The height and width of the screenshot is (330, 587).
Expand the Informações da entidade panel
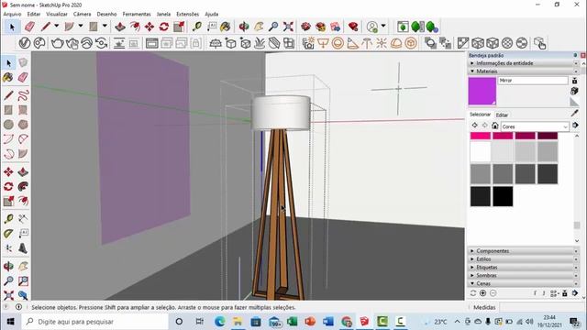524,63
